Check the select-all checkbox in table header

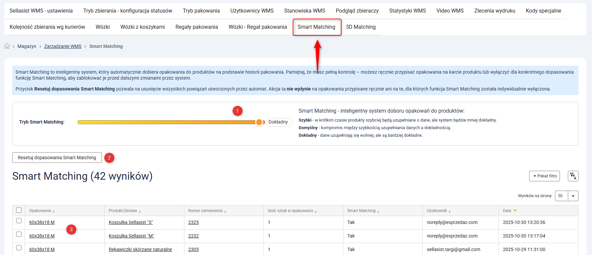(x=19, y=210)
